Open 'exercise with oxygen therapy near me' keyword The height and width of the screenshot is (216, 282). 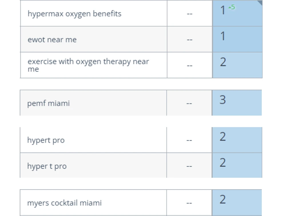click(88, 65)
